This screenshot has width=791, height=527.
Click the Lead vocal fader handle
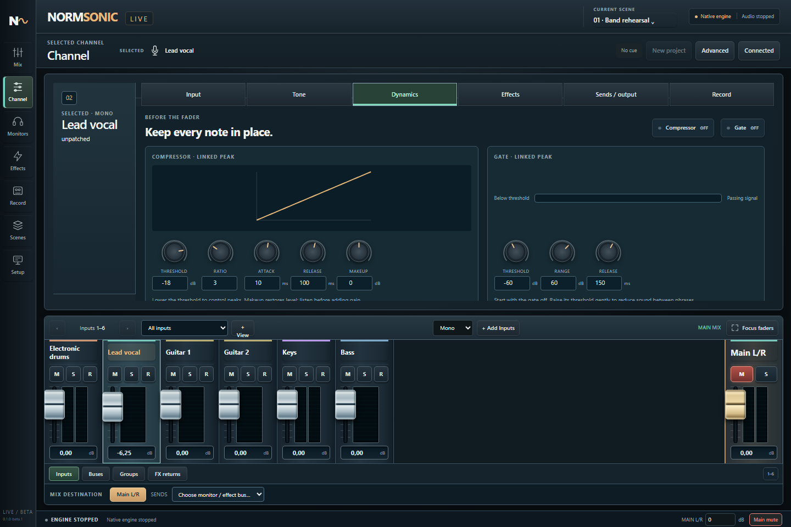tap(113, 407)
